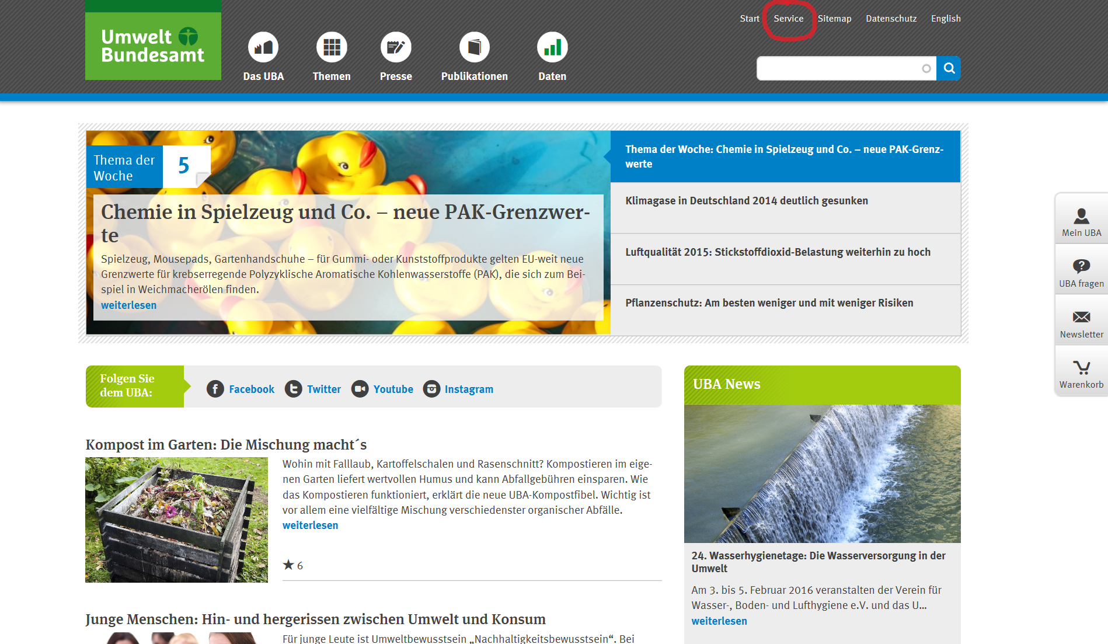Open Twitter text link
This screenshot has height=644, width=1108.
(324, 389)
